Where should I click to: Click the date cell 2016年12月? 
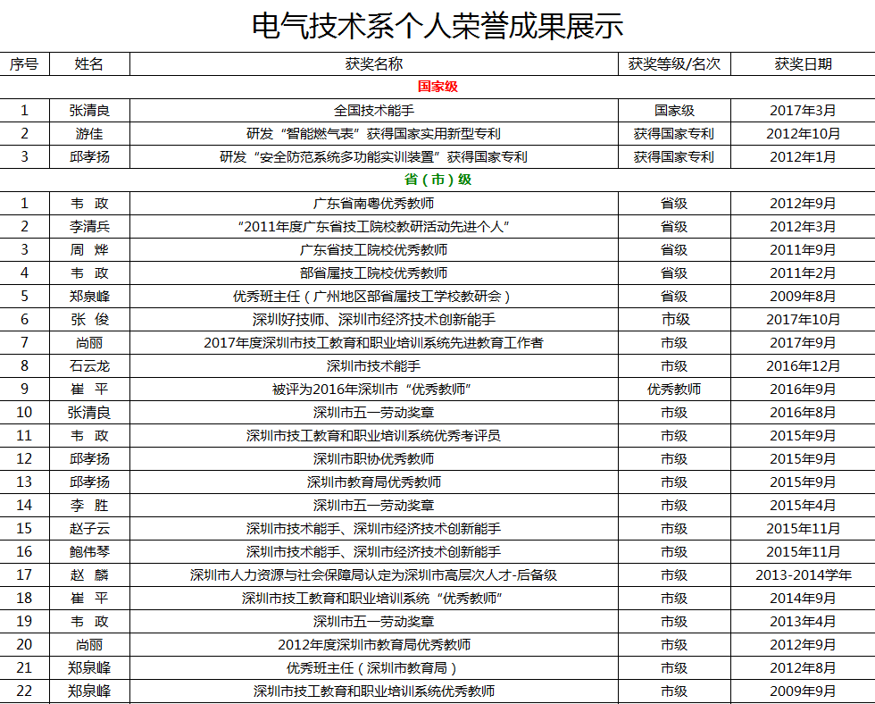point(803,366)
